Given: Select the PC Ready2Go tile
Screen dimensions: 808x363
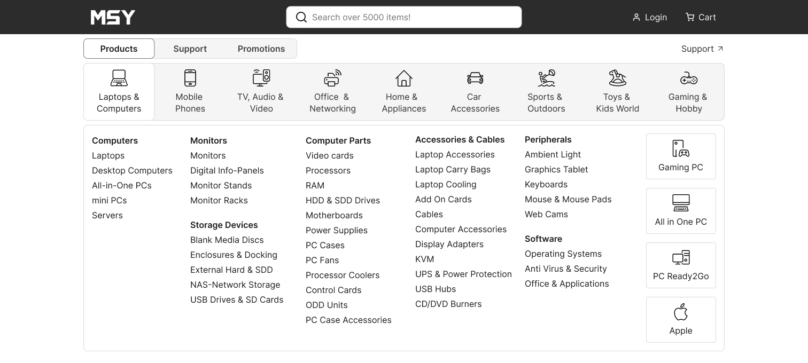Looking at the screenshot, I should [x=680, y=265].
